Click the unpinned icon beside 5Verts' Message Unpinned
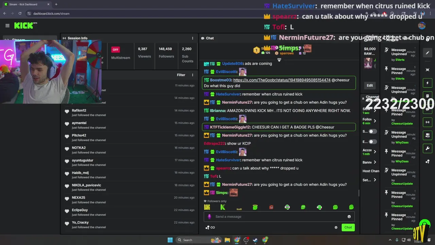The width and height of the screenshot is (435, 245). click(x=386, y=50)
